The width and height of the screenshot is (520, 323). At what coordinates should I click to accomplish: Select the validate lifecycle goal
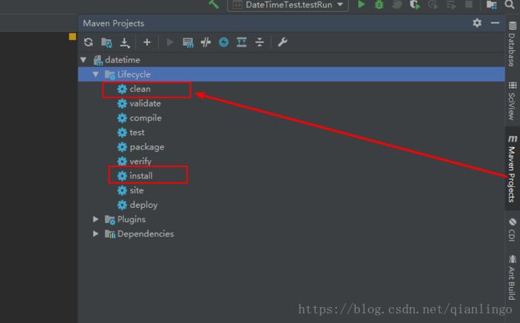(x=146, y=103)
